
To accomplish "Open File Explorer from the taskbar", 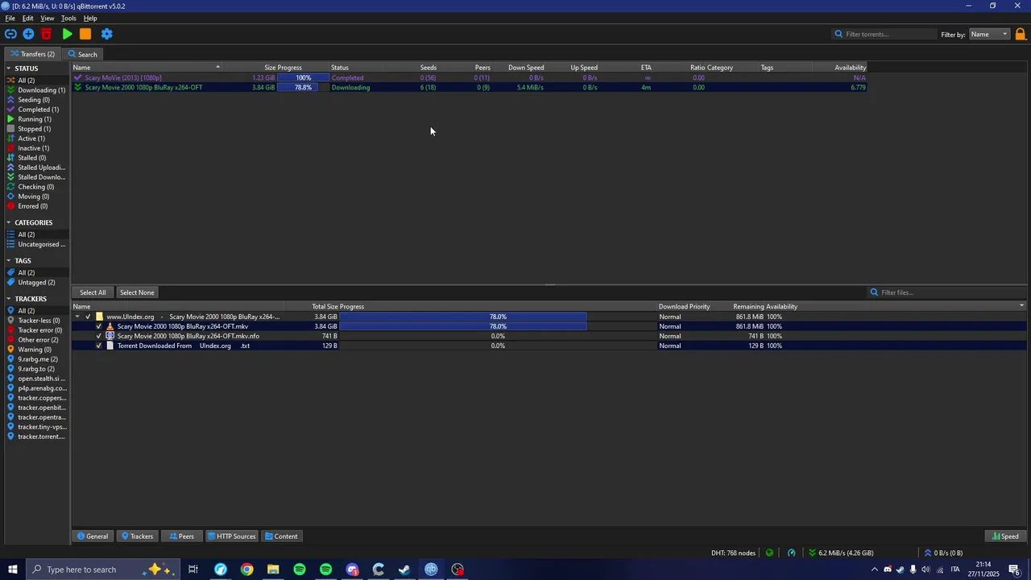I will pos(273,570).
